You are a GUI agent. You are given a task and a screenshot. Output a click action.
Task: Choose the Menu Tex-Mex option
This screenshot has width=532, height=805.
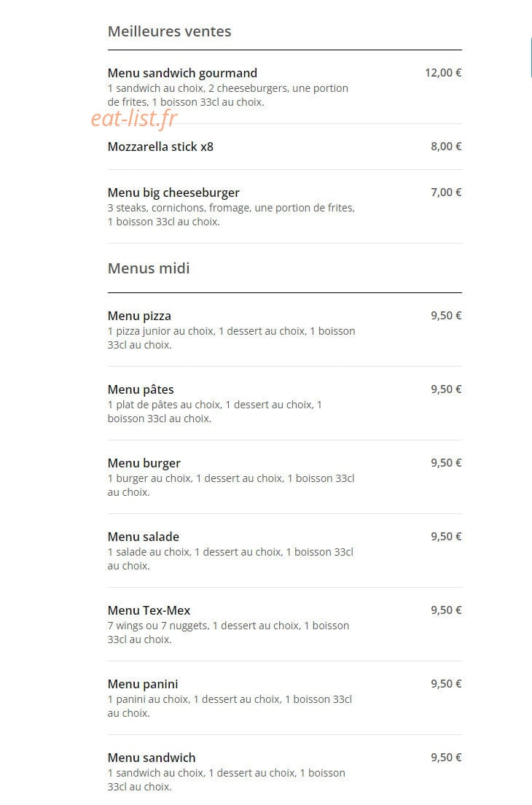tap(285, 624)
